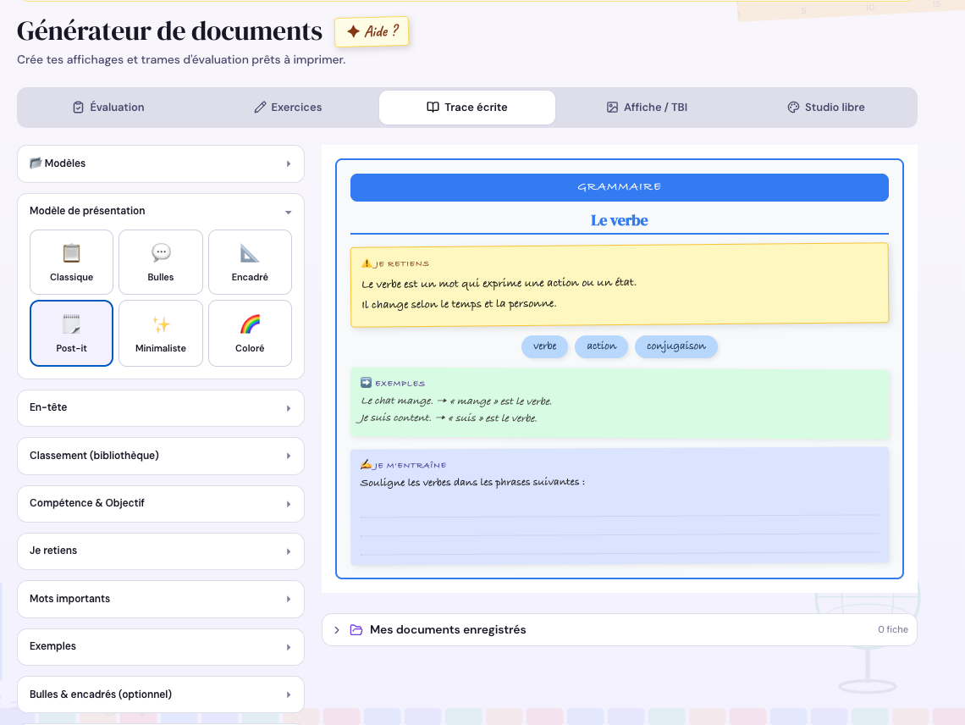965x725 pixels.
Task: Click the clipboard icon of Classique
Action: [x=71, y=253]
